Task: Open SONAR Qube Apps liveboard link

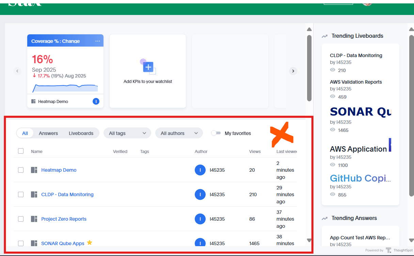Action: point(63,243)
